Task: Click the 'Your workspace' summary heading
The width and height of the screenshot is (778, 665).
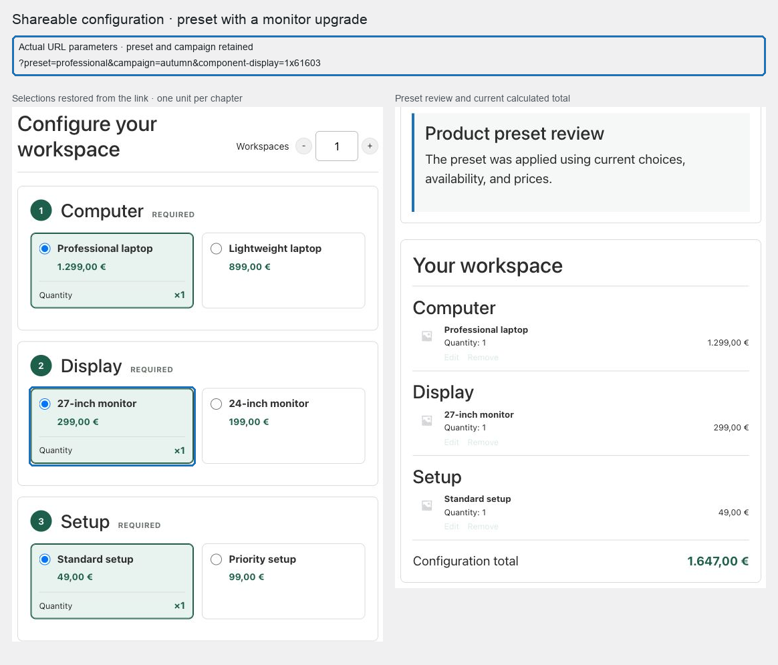Action: pos(488,265)
